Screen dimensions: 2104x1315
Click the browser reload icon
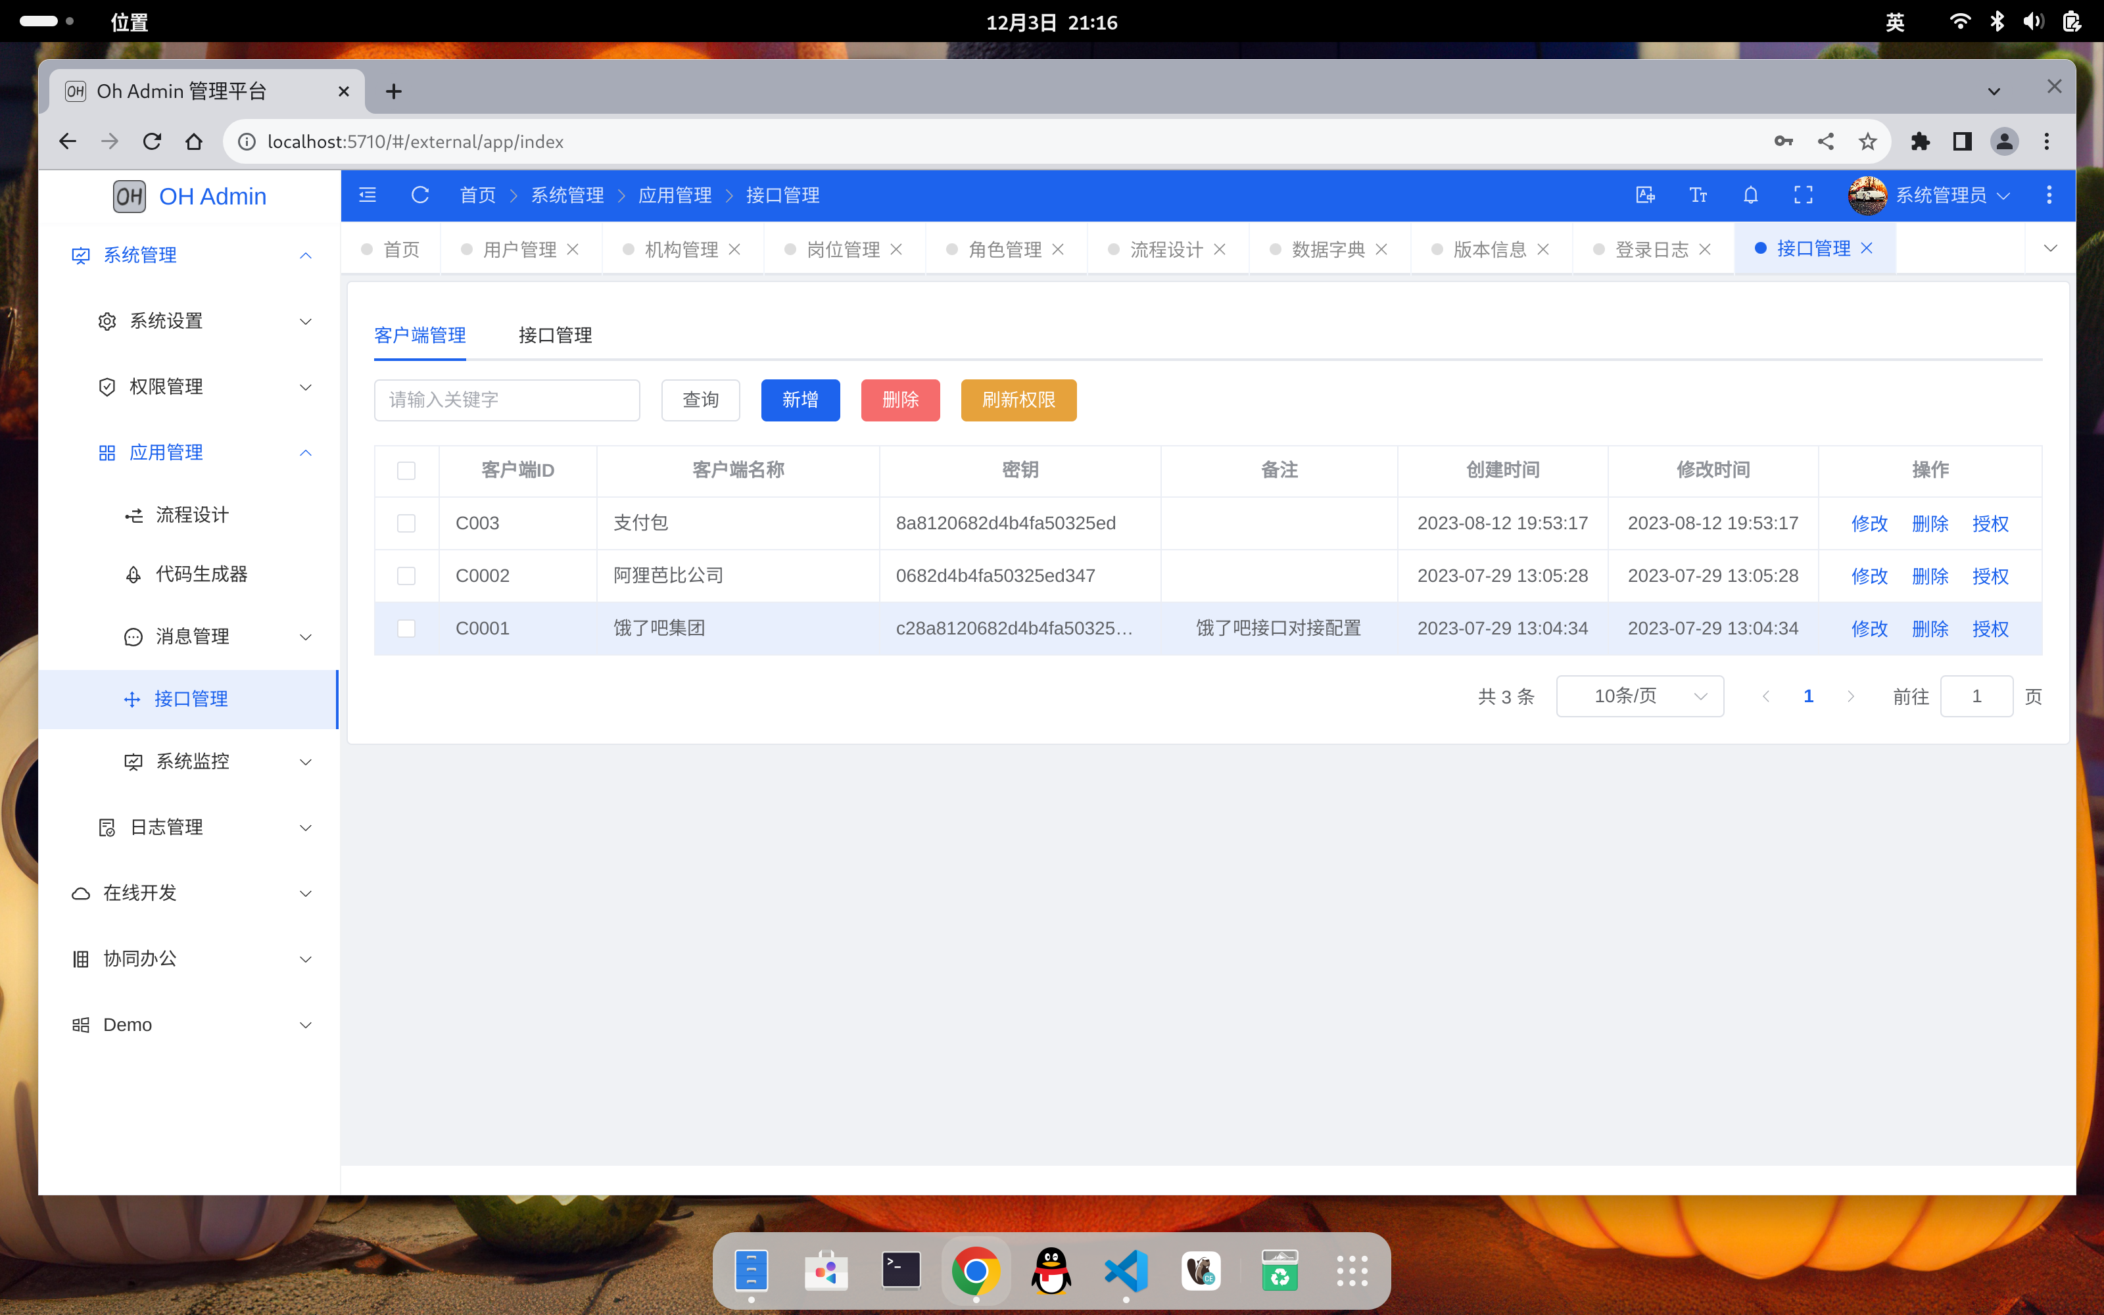point(152,142)
